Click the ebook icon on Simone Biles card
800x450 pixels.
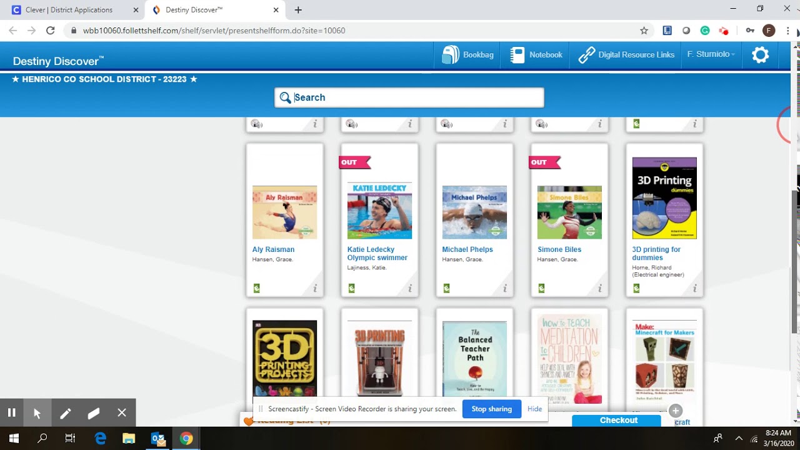541,288
